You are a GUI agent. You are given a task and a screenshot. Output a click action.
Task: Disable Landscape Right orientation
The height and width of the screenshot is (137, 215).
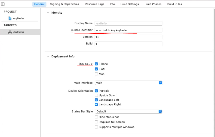96,104
